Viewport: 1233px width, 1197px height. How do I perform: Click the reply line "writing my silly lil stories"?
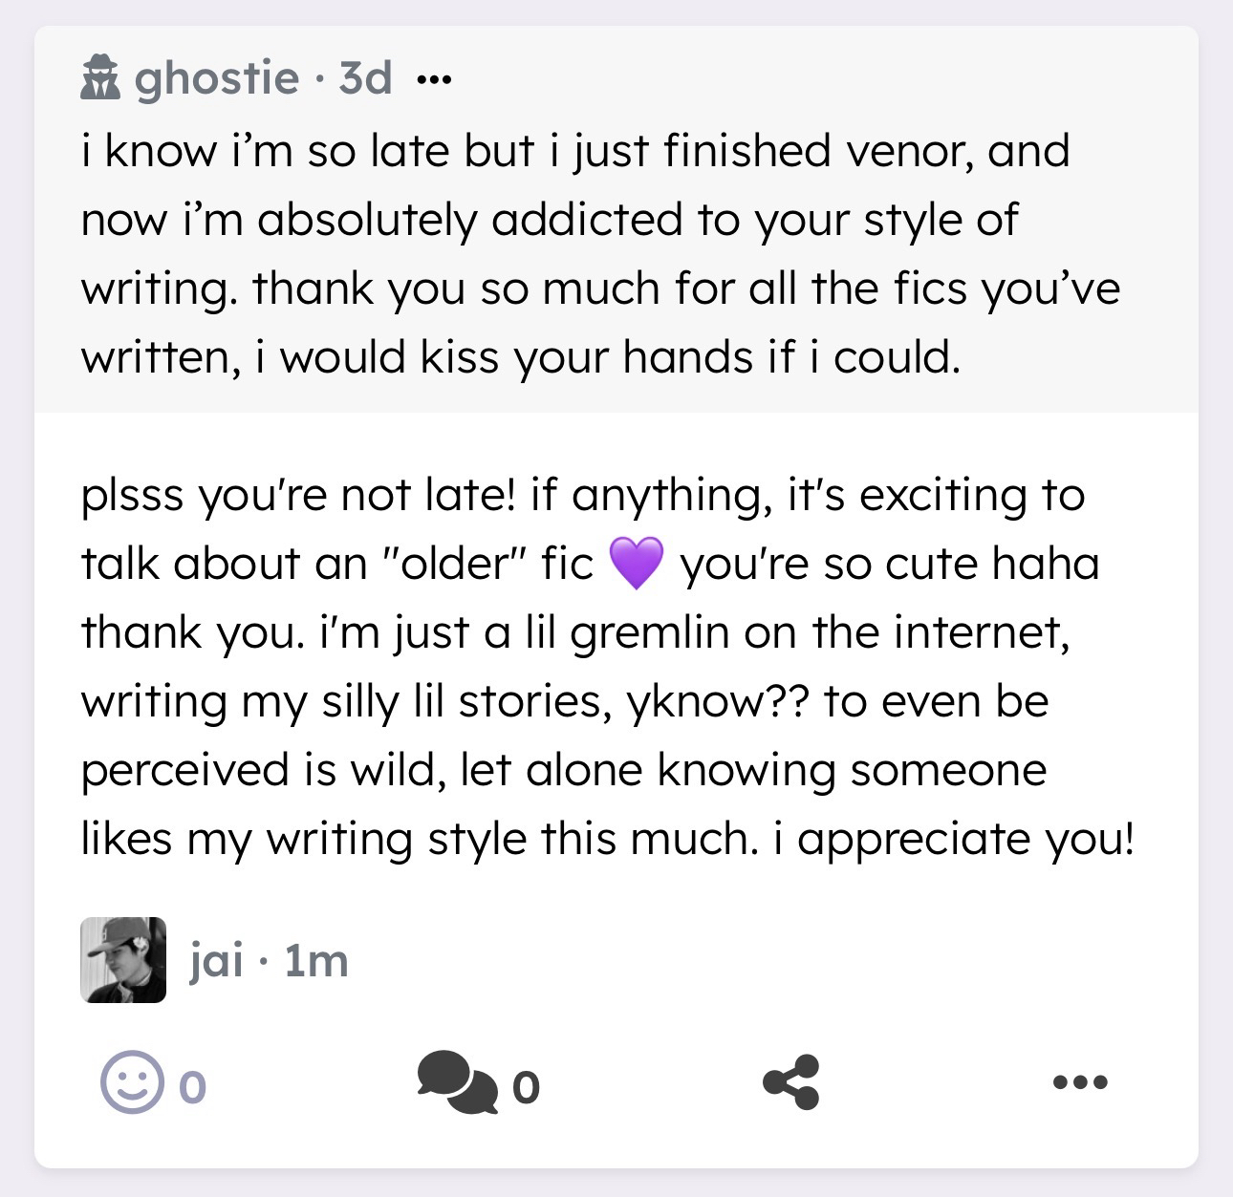564,701
